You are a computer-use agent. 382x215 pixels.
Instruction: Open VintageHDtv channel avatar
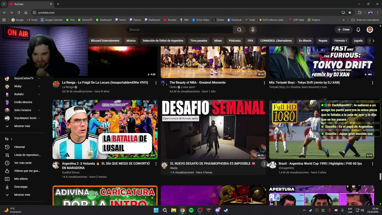coord(273,165)
